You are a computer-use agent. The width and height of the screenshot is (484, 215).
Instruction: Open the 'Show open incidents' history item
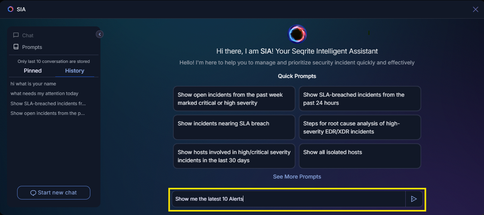point(48,113)
